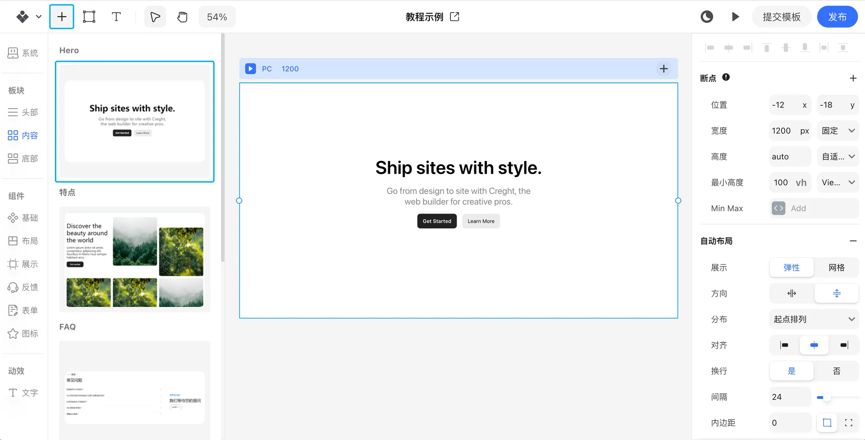This screenshot has width=865, height=440.
Task: Set 换行 to 否
Action: [x=836, y=371]
